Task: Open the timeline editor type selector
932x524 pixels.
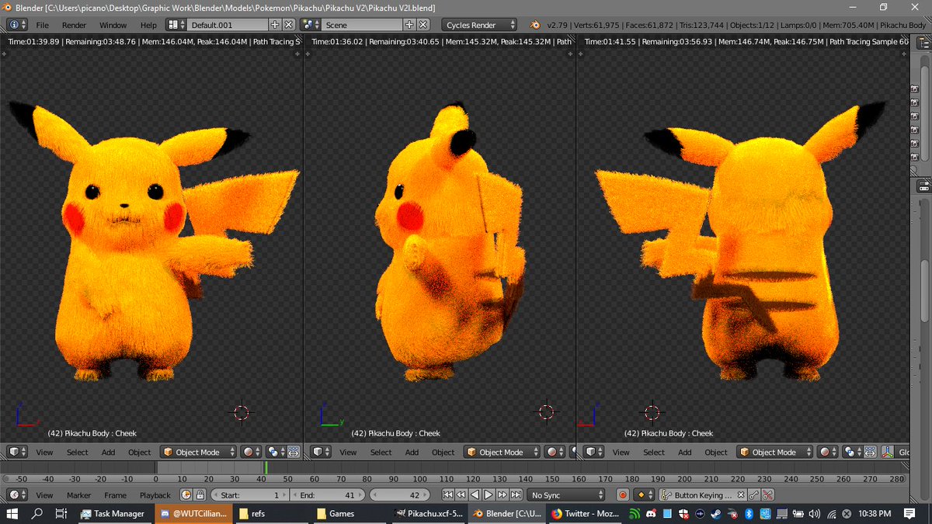Action: [17, 495]
